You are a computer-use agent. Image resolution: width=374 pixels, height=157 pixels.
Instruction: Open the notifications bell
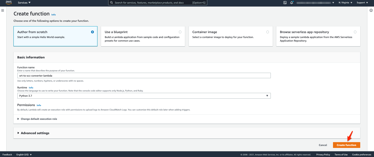[292, 3]
